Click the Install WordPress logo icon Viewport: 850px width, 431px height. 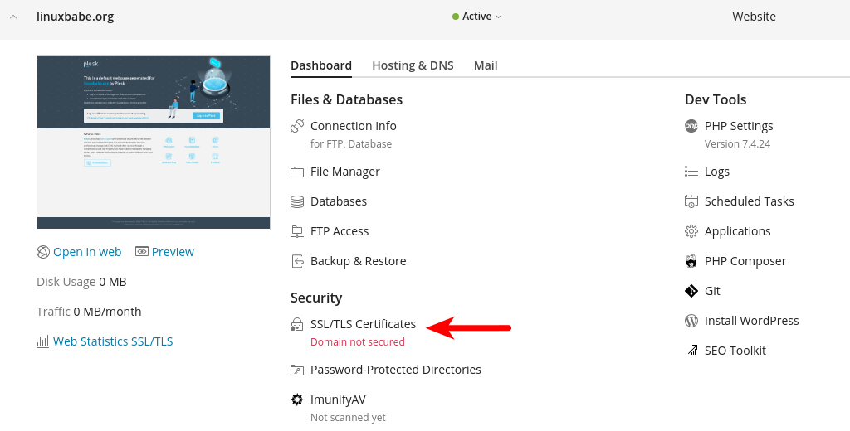coord(691,321)
